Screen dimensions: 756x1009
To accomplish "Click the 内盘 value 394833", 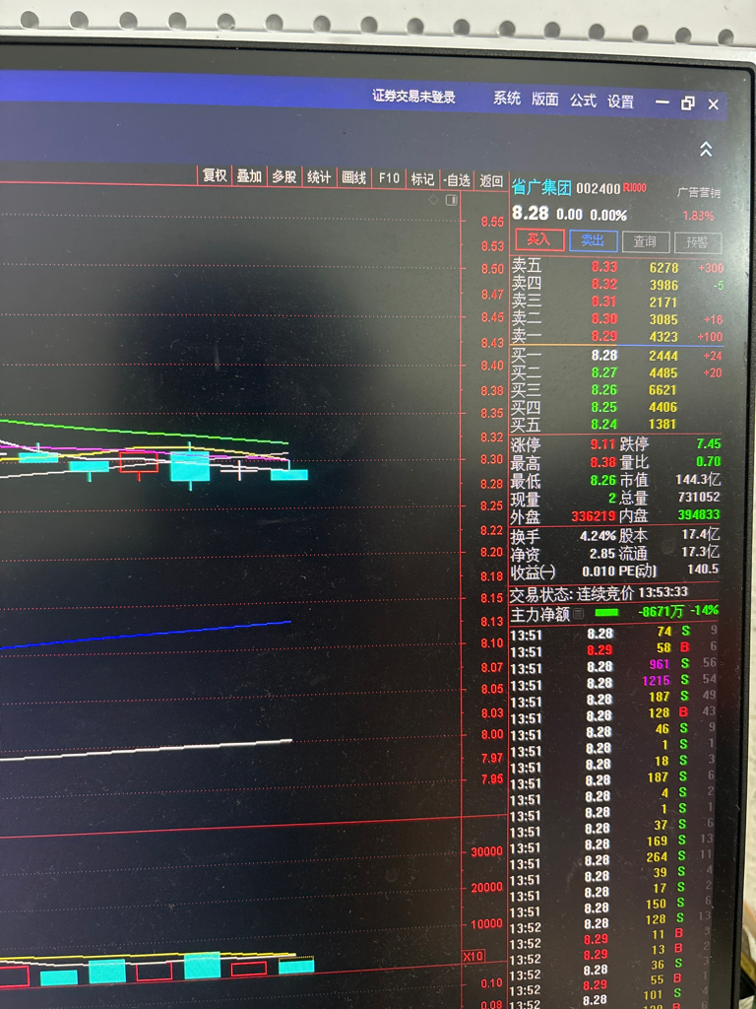I will (x=699, y=514).
